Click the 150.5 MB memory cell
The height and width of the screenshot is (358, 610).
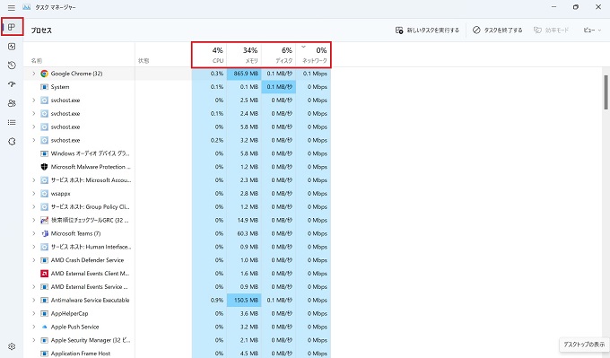(x=244, y=300)
